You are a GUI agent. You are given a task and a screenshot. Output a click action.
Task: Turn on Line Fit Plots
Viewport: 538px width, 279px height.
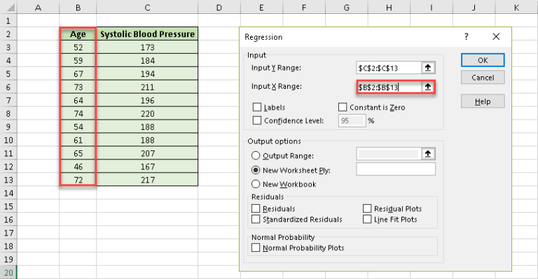367,219
